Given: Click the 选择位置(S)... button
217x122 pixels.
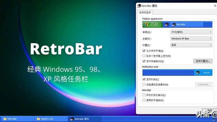Looking at the screenshot, I should (203, 61).
